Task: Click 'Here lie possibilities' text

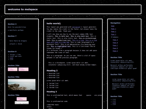Action: (x=17, y=27)
